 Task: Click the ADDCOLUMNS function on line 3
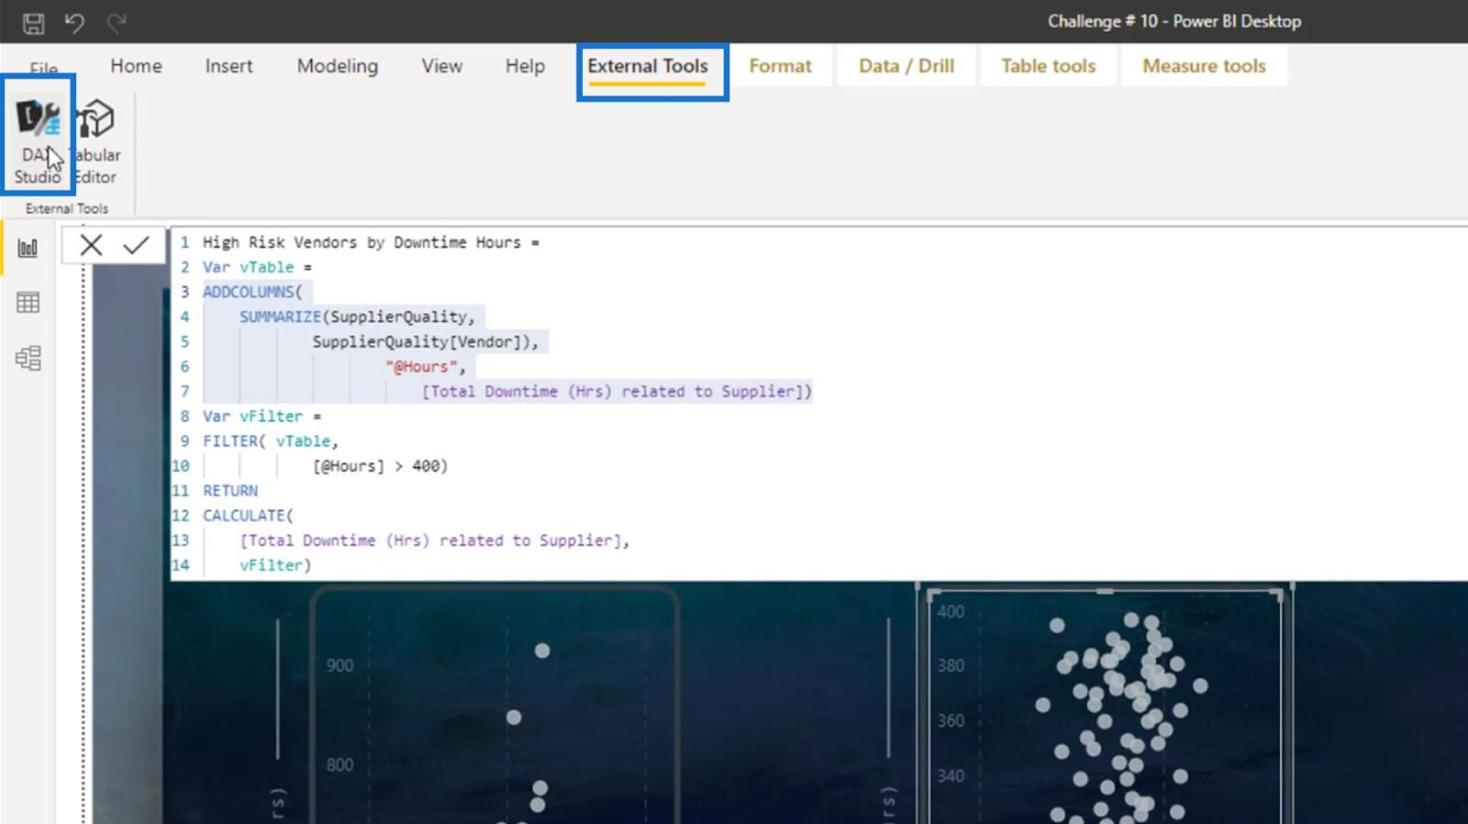pos(248,292)
